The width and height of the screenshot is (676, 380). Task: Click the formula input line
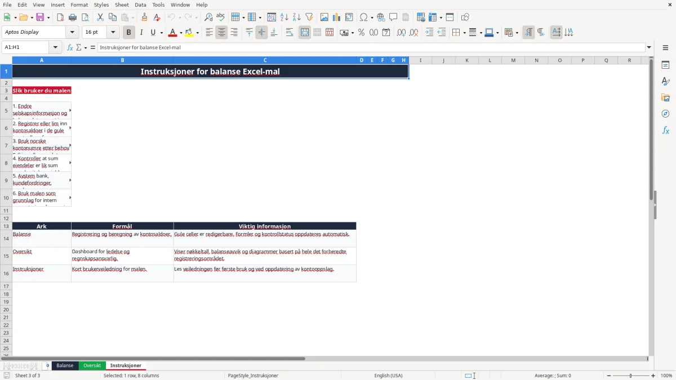tap(371, 48)
